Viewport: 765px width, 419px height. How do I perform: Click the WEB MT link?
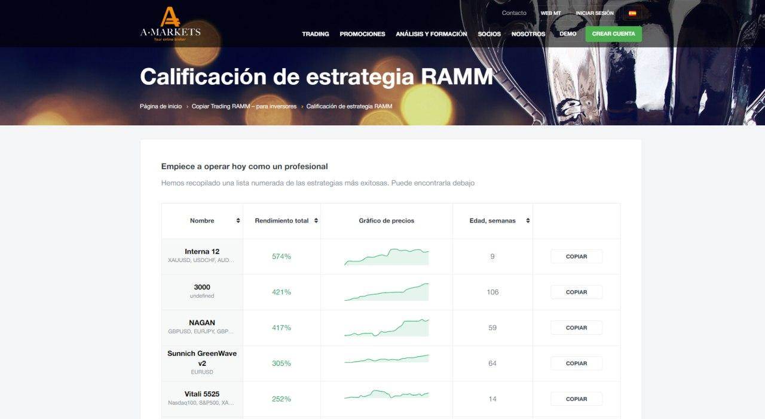[550, 13]
